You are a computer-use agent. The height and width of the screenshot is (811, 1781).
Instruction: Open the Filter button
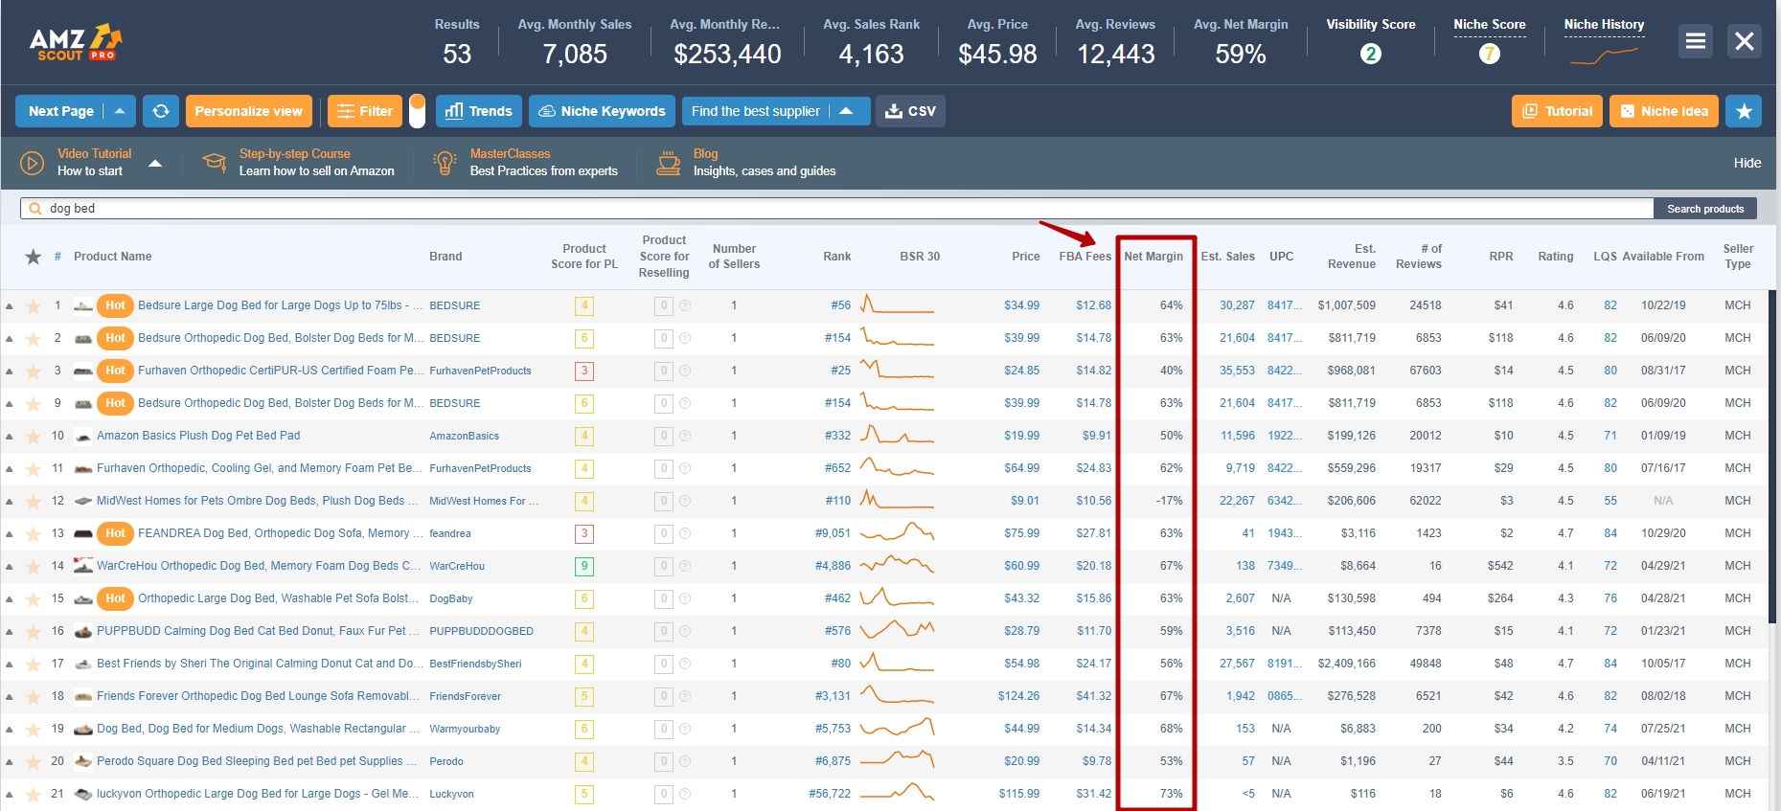[365, 111]
